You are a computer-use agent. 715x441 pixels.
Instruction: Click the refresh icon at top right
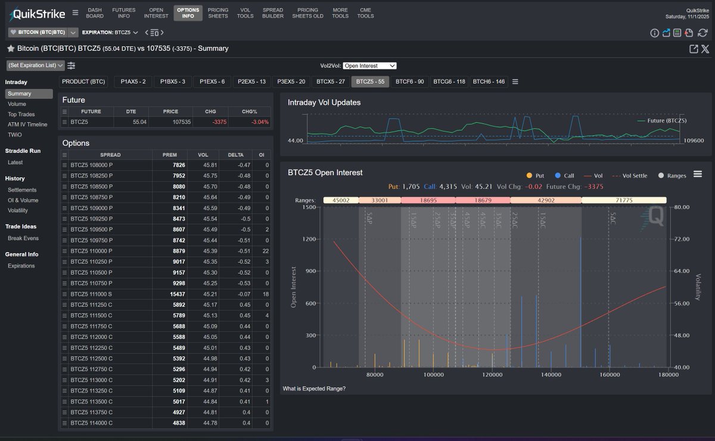pos(703,33)
